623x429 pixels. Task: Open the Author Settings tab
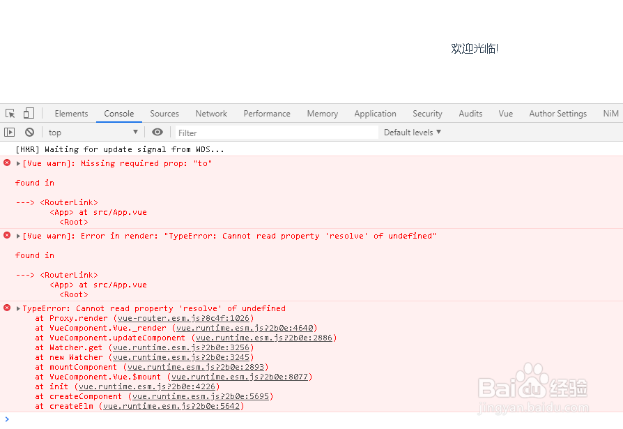pos(557,114)
